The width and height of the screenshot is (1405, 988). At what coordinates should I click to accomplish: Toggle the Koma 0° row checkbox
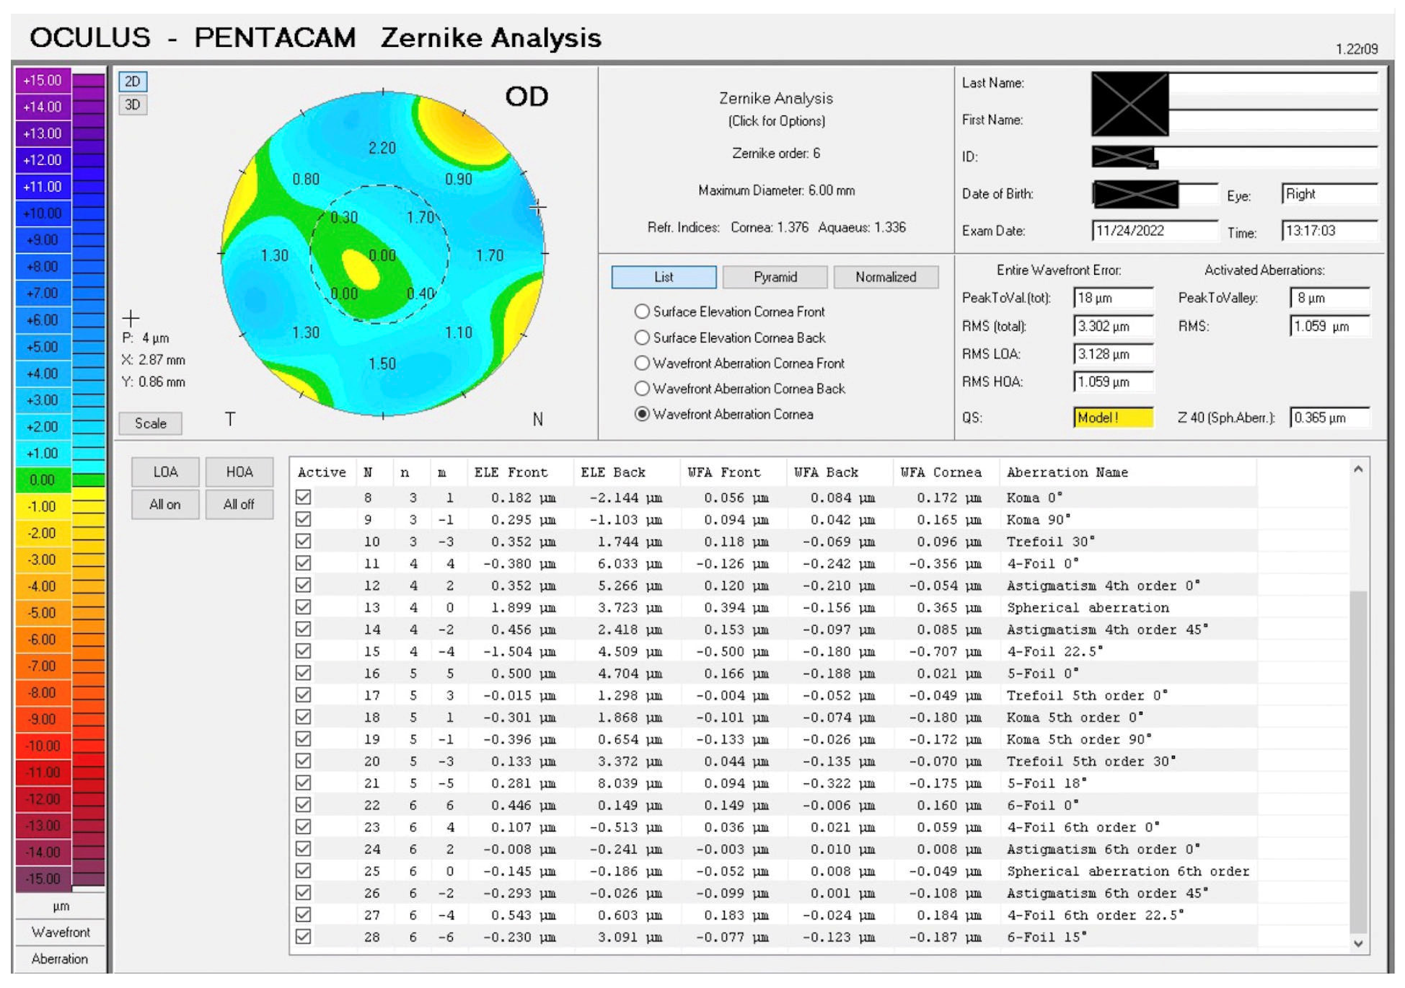point(304,498)
